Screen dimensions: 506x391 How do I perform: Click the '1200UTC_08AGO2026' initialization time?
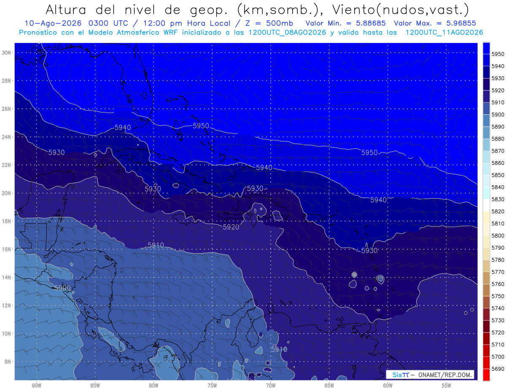point(288,32)
